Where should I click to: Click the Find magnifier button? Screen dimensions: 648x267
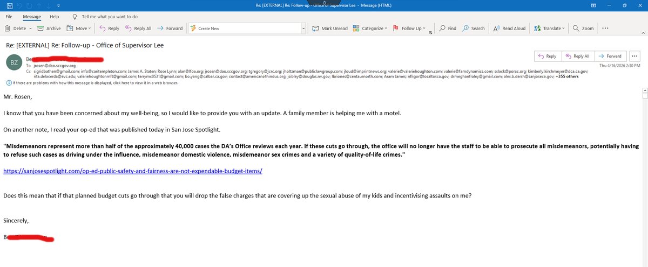(x=447, y=29)
